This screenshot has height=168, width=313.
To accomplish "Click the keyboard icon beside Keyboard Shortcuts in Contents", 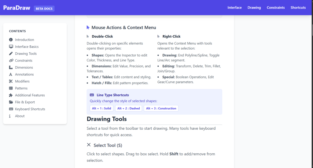I will point(11,109).
